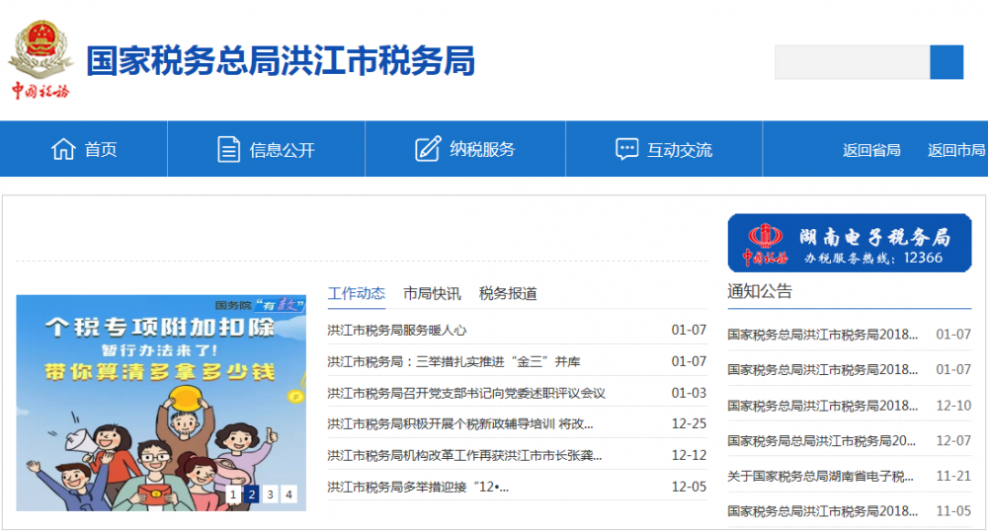Select the 工作动态 tab

coord(357,293)
